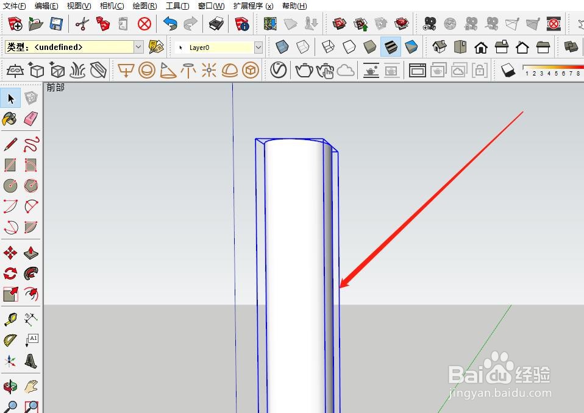The image size is (584, 413).
Task: Select the Pan hand tool
Action: (x=31, y=386)
